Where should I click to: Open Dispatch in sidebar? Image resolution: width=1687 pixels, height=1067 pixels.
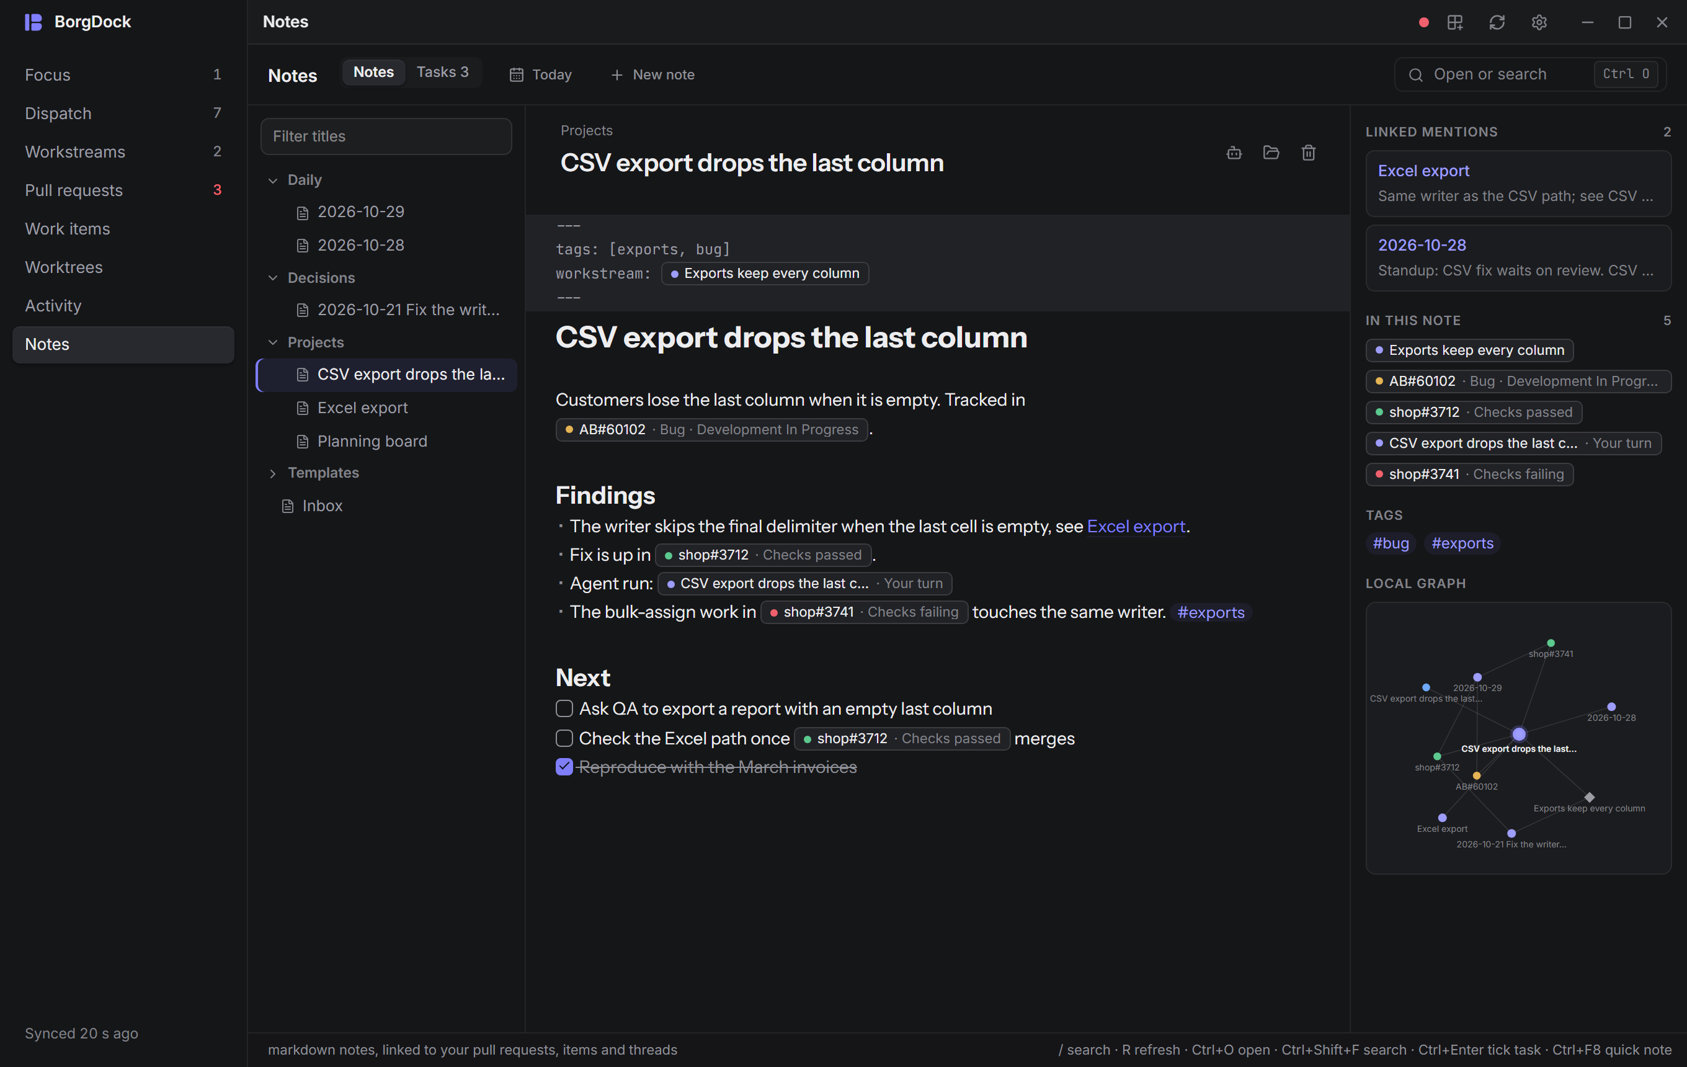point(123,114)
